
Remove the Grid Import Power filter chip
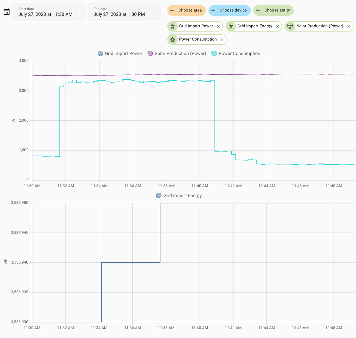(x=218, y=26)
